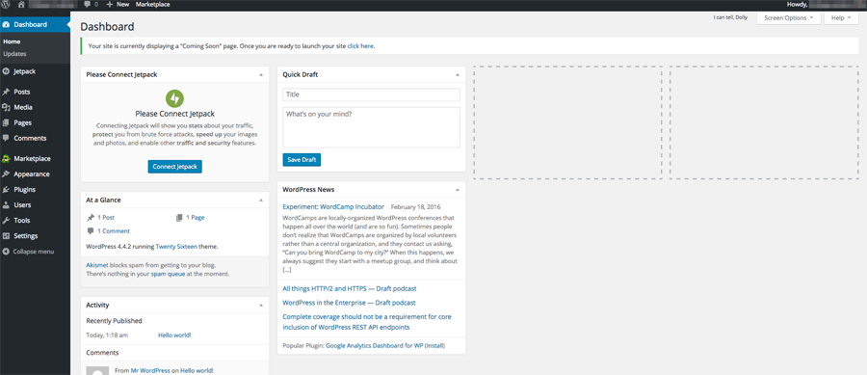Focus the Quick Draft Title field
Screen dimensions: 867x375
[x=371, y=94]
